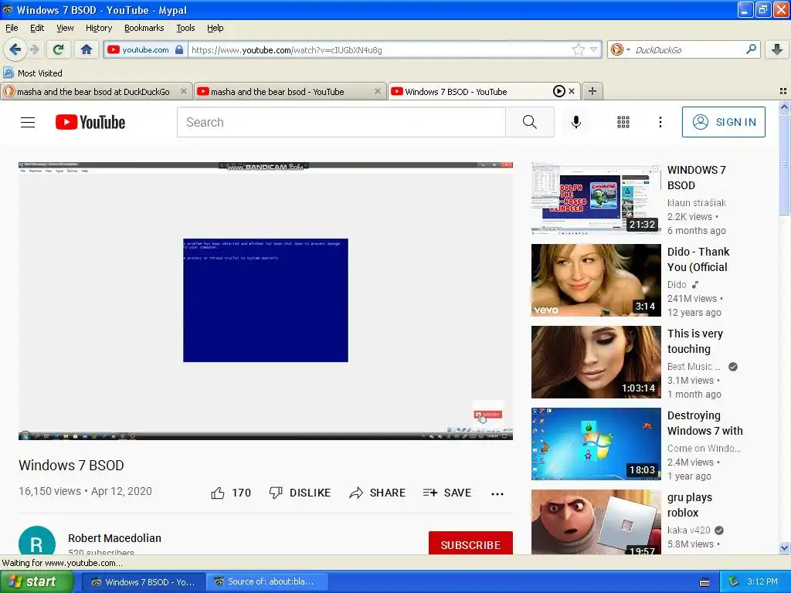Open the URL bar history dropdown arrow
The width and height of the screenshot is (791, 593).
pyautogui.click(x=594, y=49)
